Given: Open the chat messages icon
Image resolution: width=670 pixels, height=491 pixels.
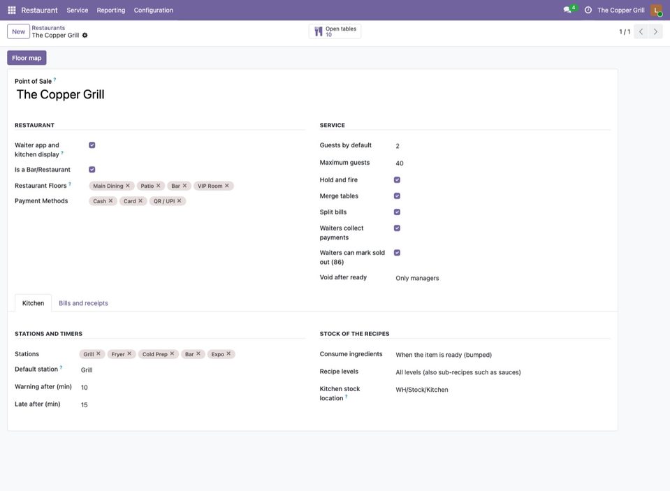Looking at the screenshot, I should tap(567, 10).
